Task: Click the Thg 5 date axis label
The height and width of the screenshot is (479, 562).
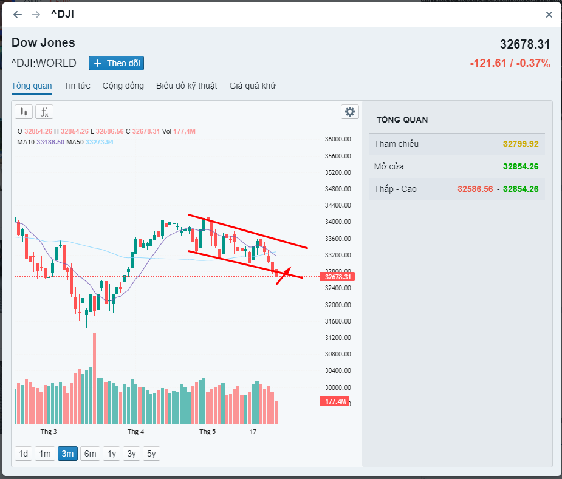Action: [x=208, y=432]
